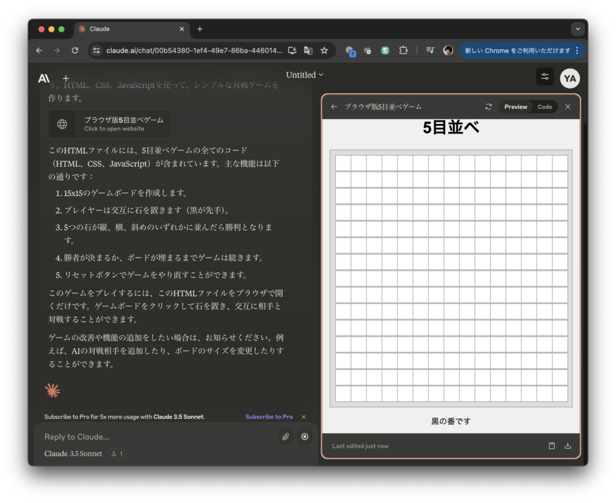
Task: Bookmark this page with the star icon
Action: point(324,51)
